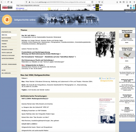Image resolution: width=136 pixels, height=132 pixels.
Task: Open Die Fernsehserie "Holocaust" link
Action: (49, 57)
